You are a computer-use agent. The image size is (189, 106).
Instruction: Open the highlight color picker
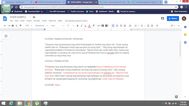(x=93, y=26)
